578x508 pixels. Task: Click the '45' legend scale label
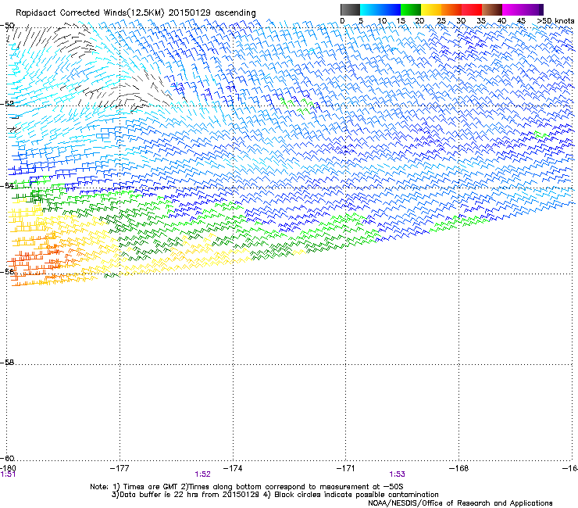(521, 21)
